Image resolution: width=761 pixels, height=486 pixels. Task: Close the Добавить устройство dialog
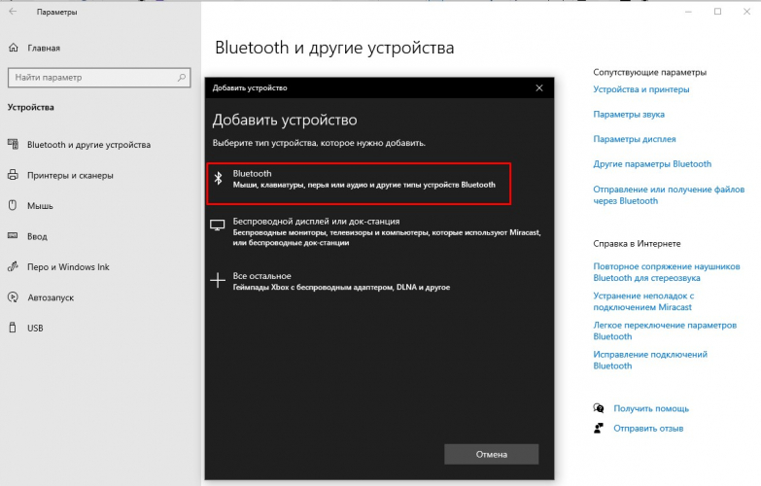coord(539,87)
